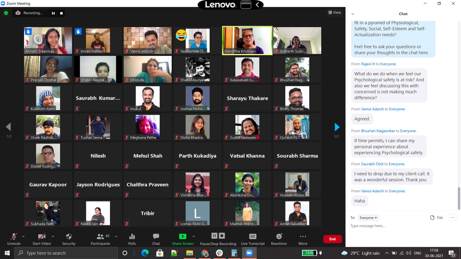
Task: Enable Live Transcript CC
Action: tap(253, 236)
